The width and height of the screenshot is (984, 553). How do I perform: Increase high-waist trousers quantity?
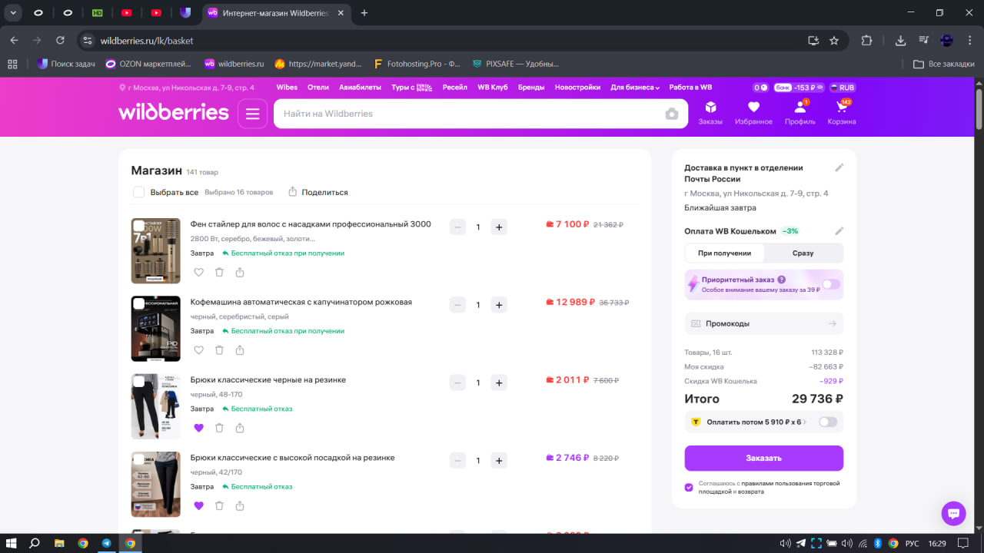pos(499,460)
